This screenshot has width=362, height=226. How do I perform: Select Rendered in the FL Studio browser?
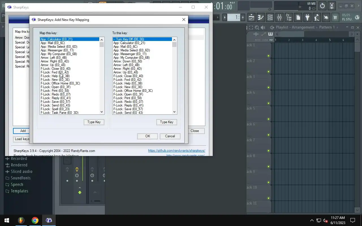[x=19, y=165]
